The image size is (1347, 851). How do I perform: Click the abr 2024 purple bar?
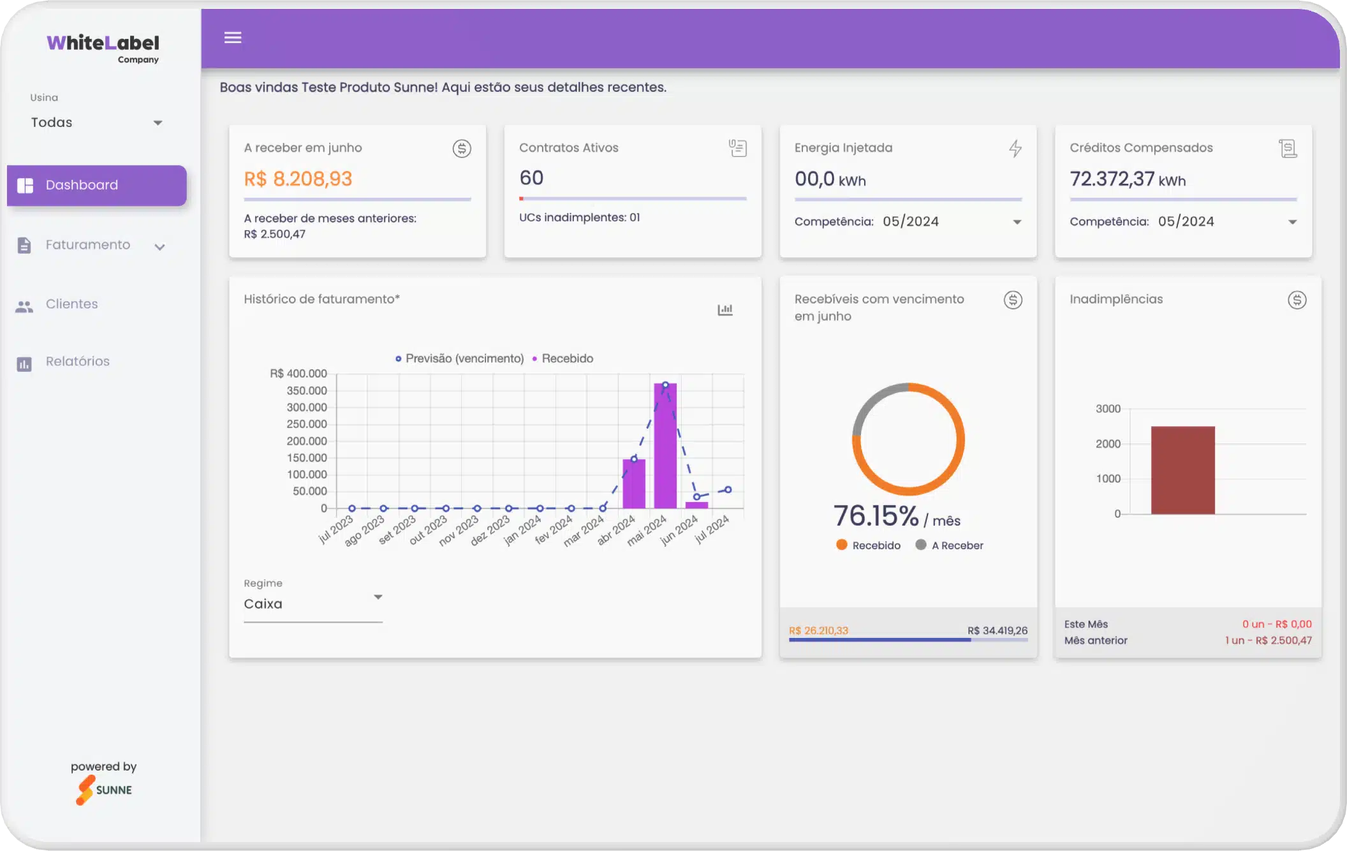pyautogui.click(x=634, y=484)
